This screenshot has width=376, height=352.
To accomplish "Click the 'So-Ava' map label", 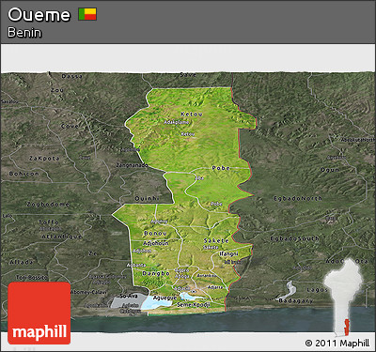I will click(x=129, y=296).
